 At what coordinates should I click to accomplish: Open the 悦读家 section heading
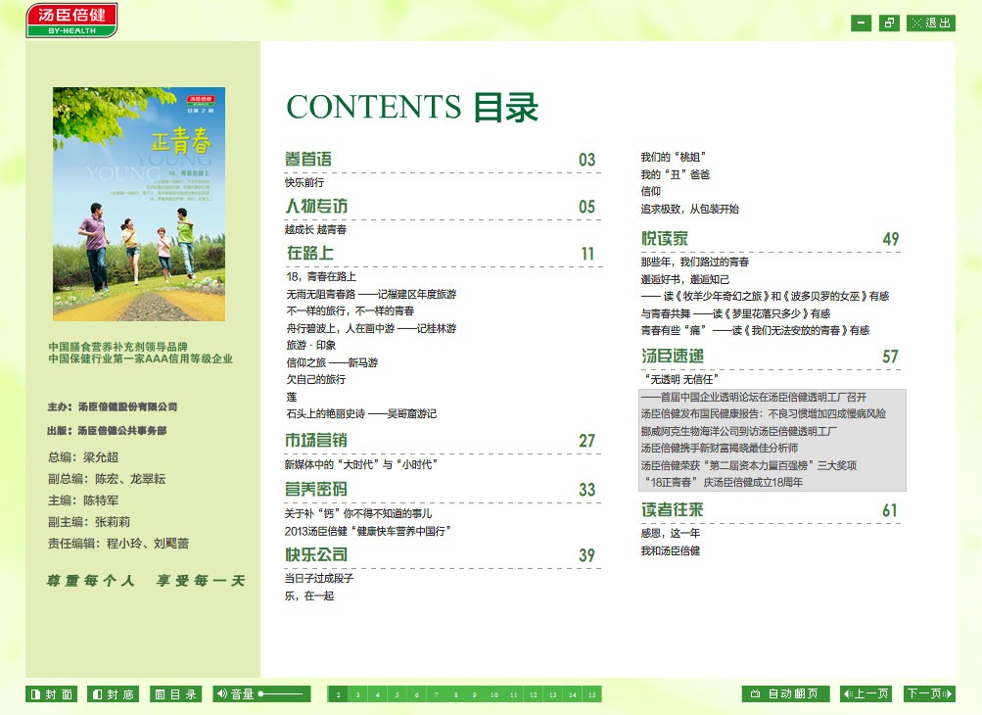(x=665, y=239)
